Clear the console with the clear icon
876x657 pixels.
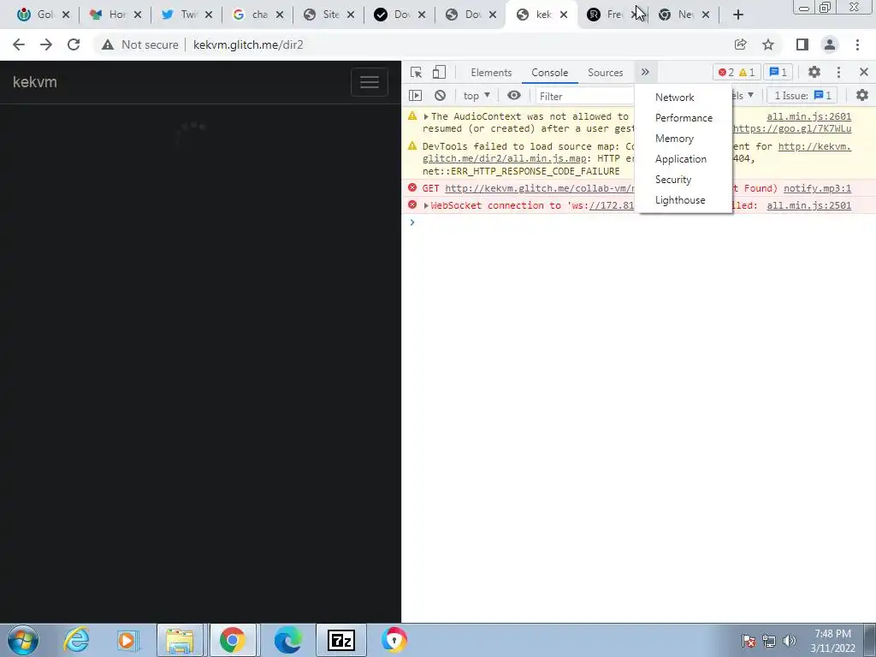[x=441, y=96]
